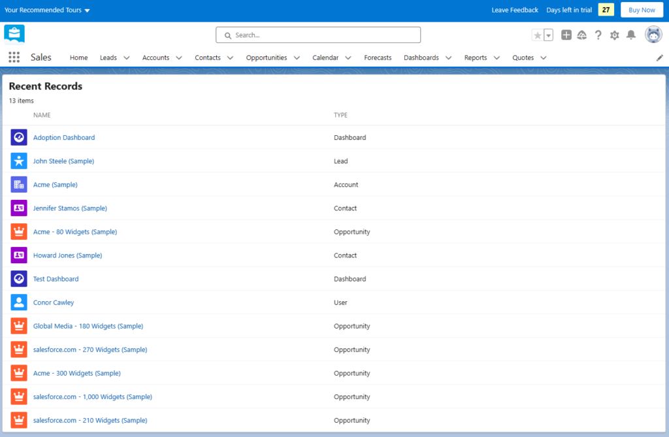View notifications via the bell icon

tap(630, 35)
